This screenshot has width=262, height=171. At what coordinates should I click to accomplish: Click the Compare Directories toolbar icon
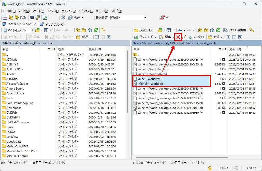[x=5, y=18]
